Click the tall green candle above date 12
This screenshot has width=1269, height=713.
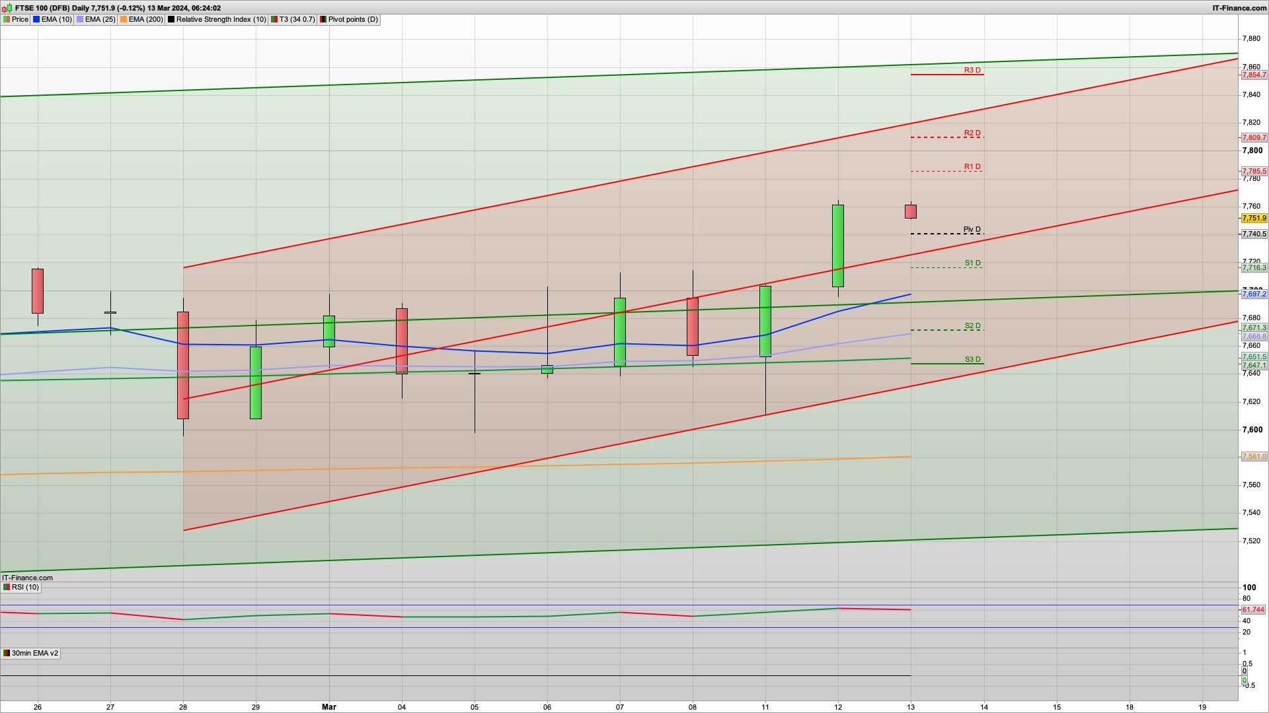pyautogui.click(x=838, y=246)
